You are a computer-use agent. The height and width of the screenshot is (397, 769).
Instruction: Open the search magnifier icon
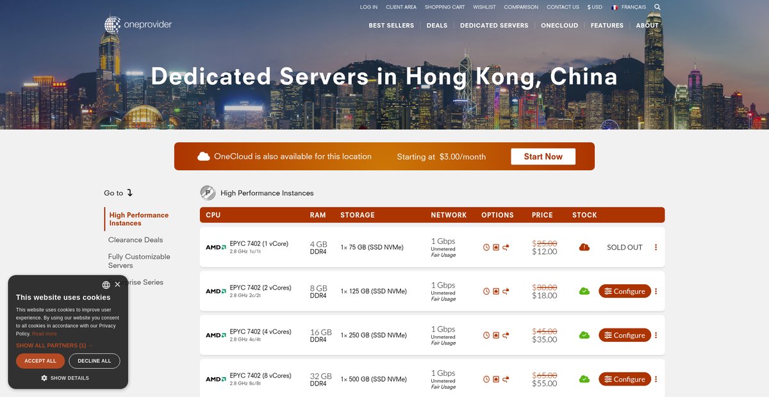coord(657,7)
